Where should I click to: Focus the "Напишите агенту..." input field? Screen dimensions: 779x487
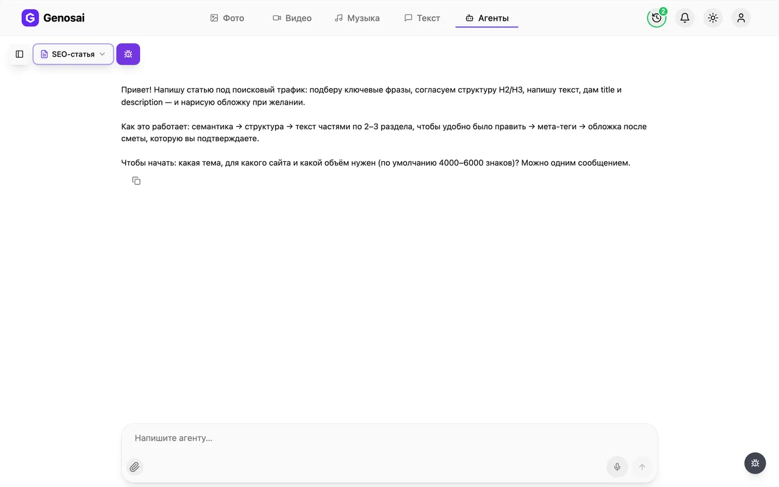coord(389,438)
